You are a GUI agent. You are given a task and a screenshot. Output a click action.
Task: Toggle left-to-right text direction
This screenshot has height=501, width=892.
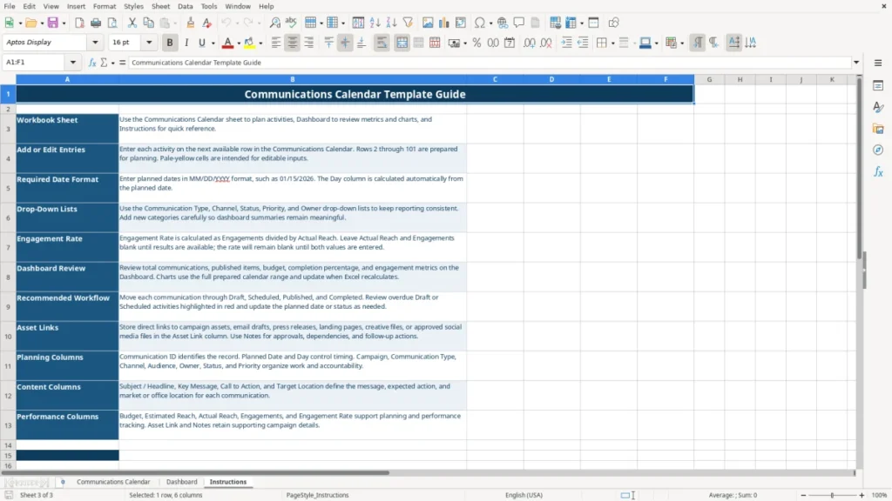tap(698, 43)
